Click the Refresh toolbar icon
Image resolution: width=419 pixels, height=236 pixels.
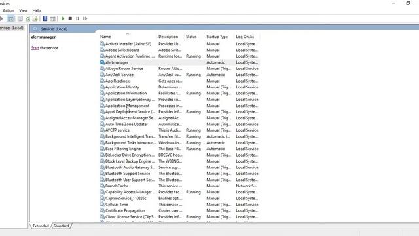(27, 18)
